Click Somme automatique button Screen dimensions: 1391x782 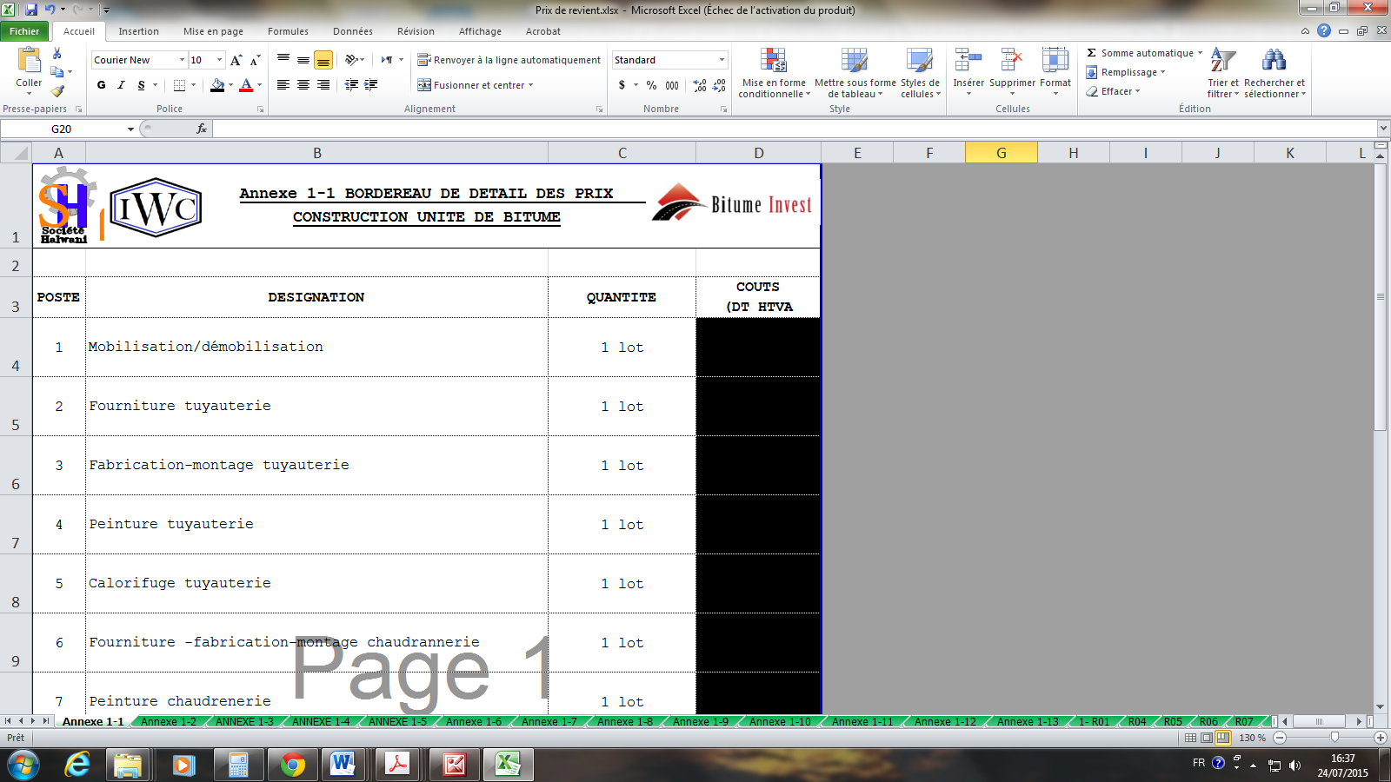click(x=1140, y=53)
